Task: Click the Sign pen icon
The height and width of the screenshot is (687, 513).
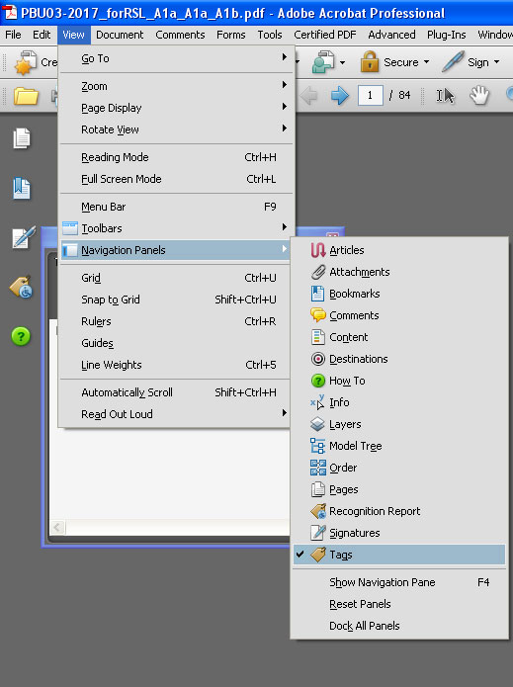Action: pyautogui.click(x=453, y=61)
